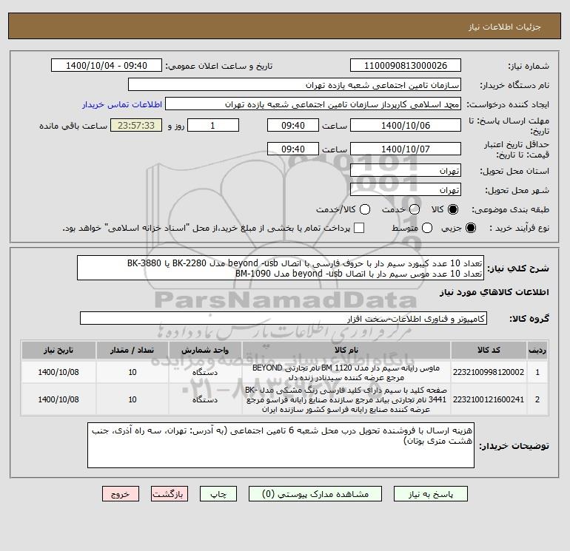This screenshot has width=570, height=551.
Task: Click the کد کالا column header
Action: coord(489,350)
